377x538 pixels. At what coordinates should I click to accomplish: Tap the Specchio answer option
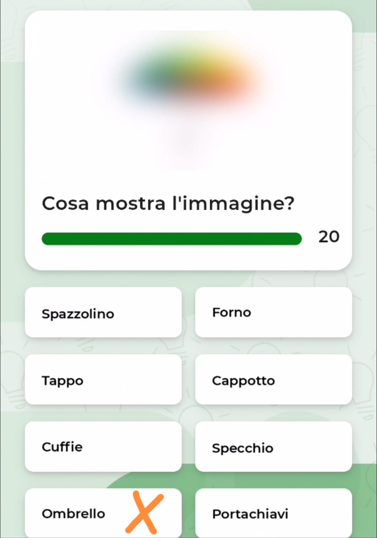click(273, 446)
